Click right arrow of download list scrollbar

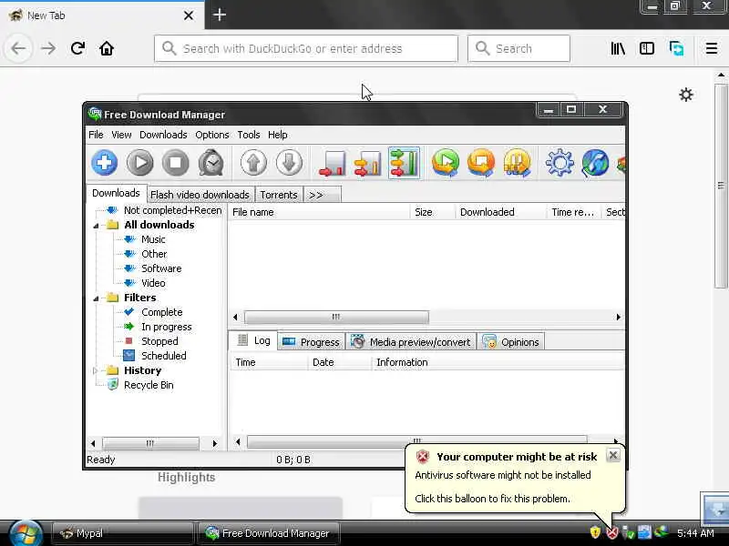(x=618, y=317)
